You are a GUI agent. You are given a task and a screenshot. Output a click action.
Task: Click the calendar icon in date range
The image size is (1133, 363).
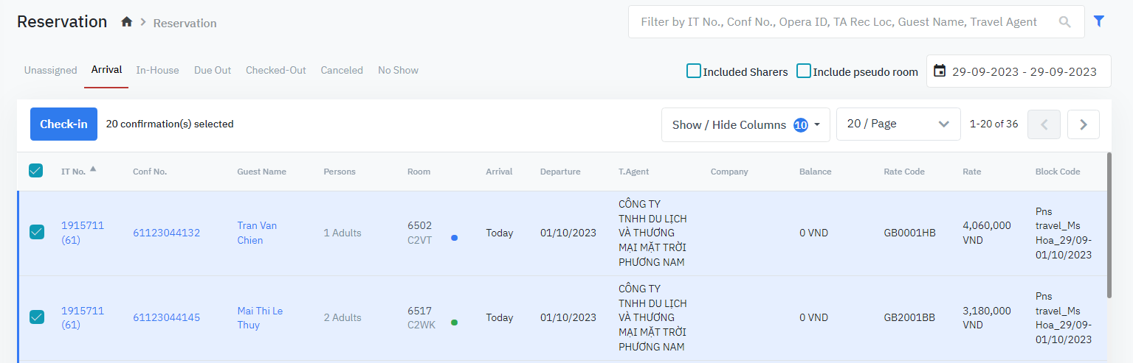point(940,71)
